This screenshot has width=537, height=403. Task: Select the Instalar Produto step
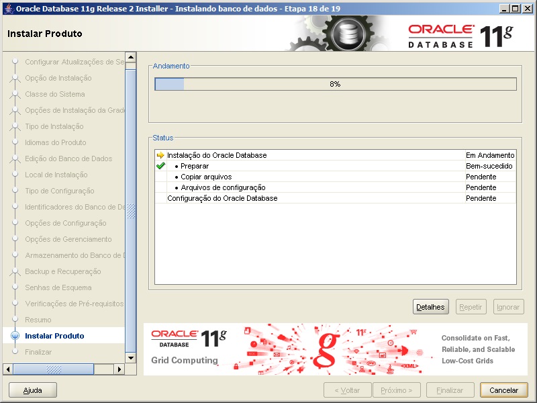click(54, 336)
